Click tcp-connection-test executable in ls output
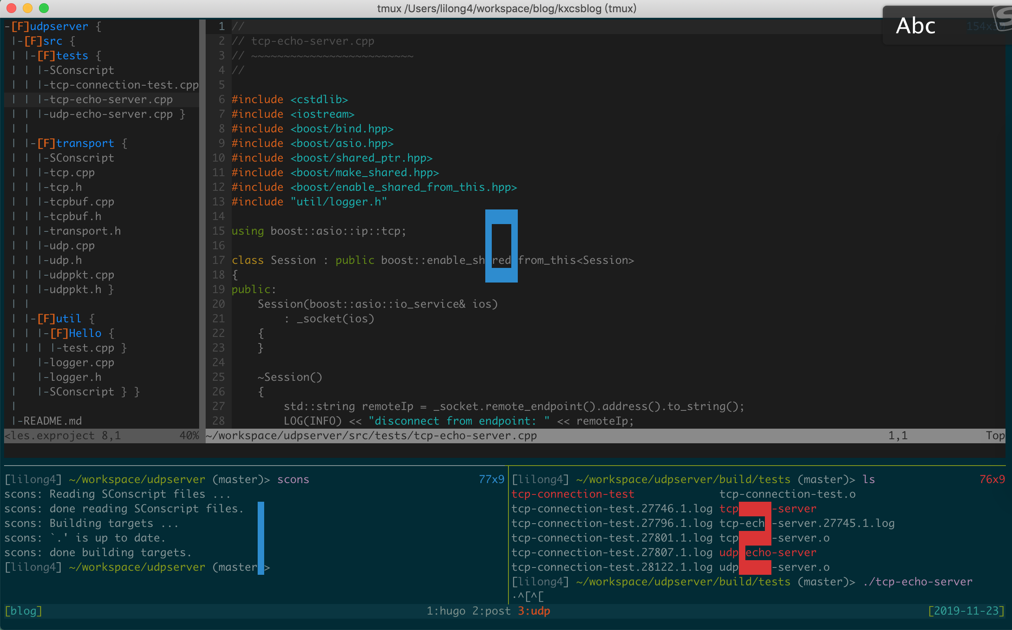This screenshot has height=630, width=1012. click(572, 494)
